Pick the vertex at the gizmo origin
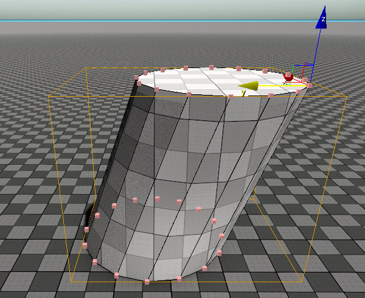This screenshot has width=365, height=298. (x=310, y=86)
